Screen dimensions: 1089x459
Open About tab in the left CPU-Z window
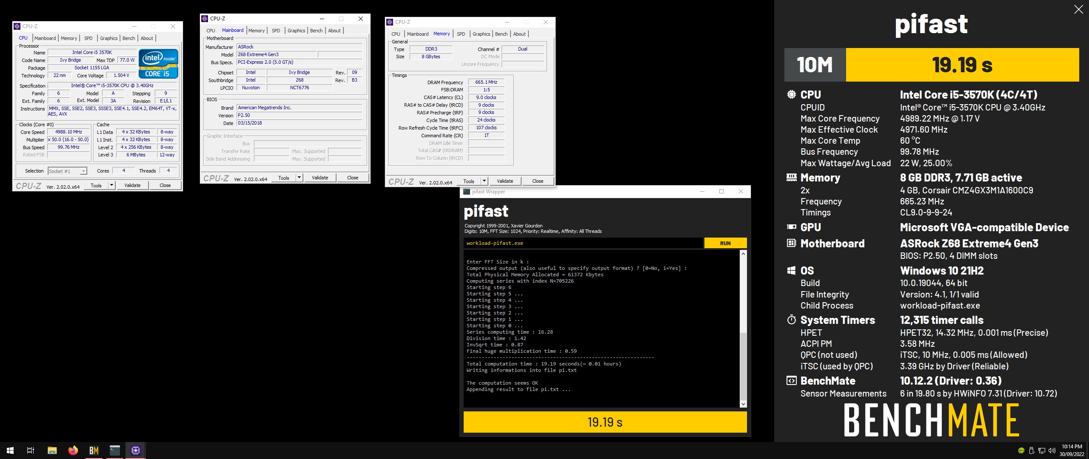(x=147, y=38)
